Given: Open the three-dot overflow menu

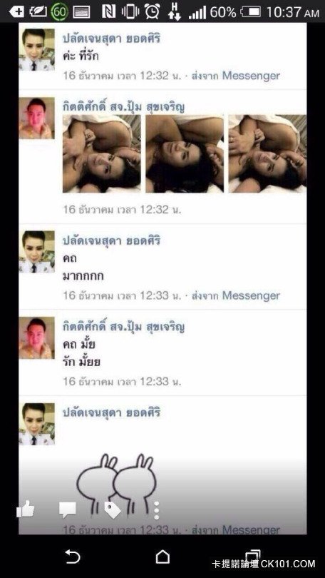Looking at the screenshot, I should (156, 510).
